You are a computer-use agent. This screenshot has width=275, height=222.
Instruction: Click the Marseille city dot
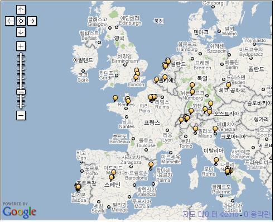171,153
